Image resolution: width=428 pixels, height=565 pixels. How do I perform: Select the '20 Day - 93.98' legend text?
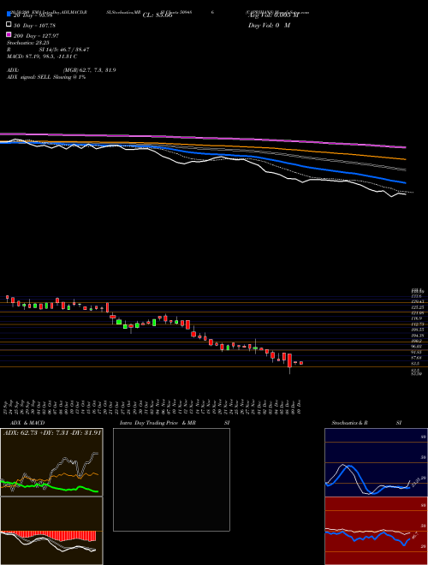(x=33, y=15)
